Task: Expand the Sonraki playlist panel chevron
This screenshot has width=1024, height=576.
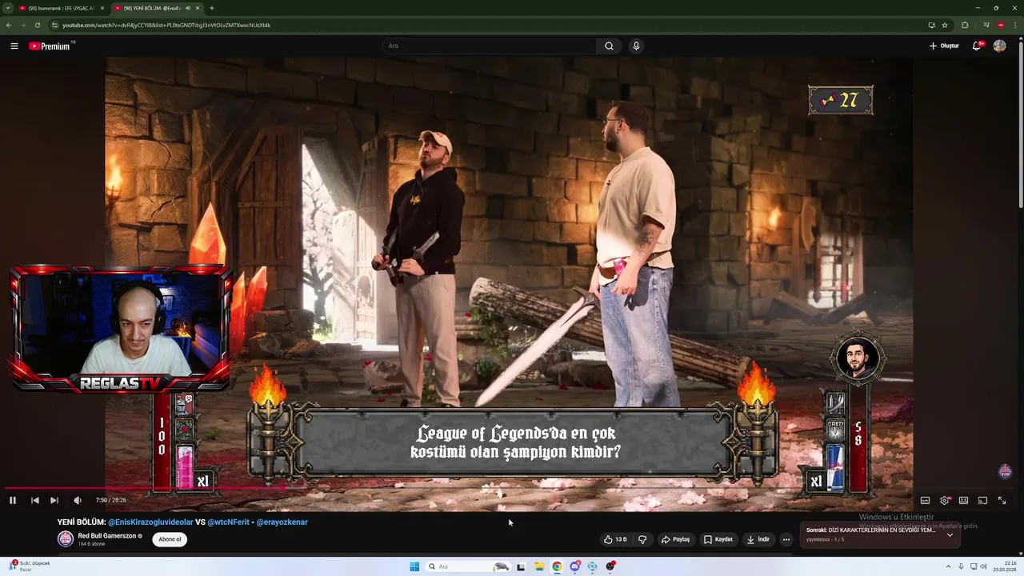Action: [950, 534]
